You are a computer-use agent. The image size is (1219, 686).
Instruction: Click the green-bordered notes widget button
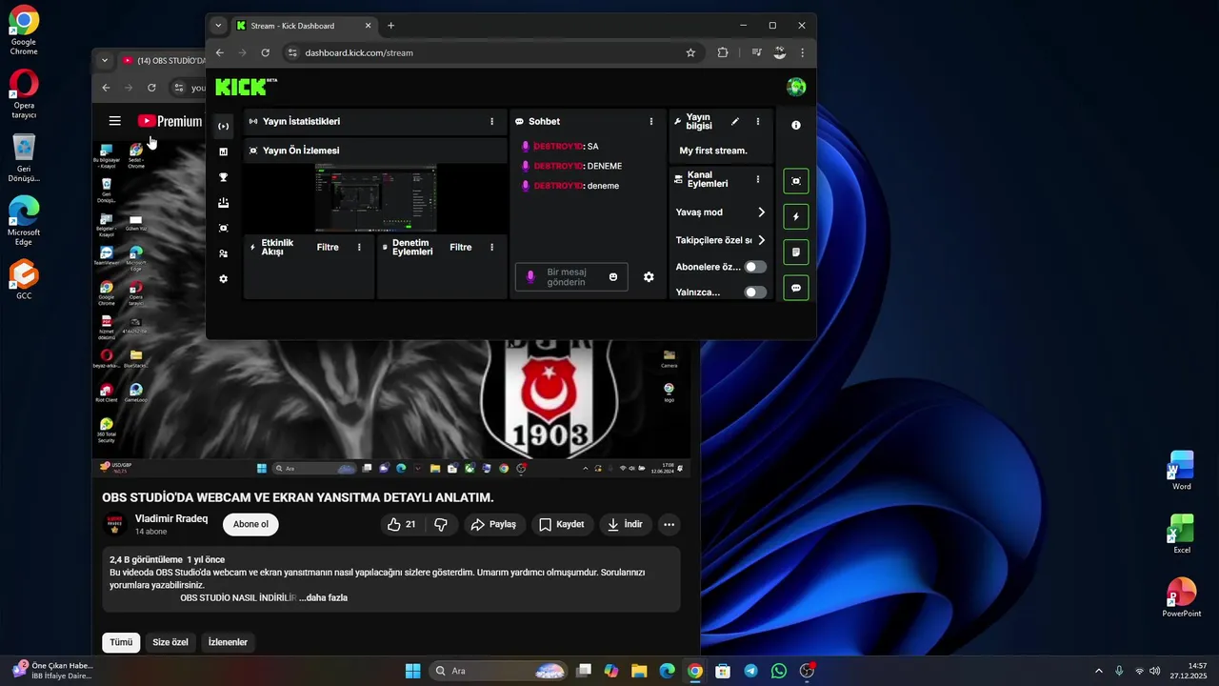796,252
